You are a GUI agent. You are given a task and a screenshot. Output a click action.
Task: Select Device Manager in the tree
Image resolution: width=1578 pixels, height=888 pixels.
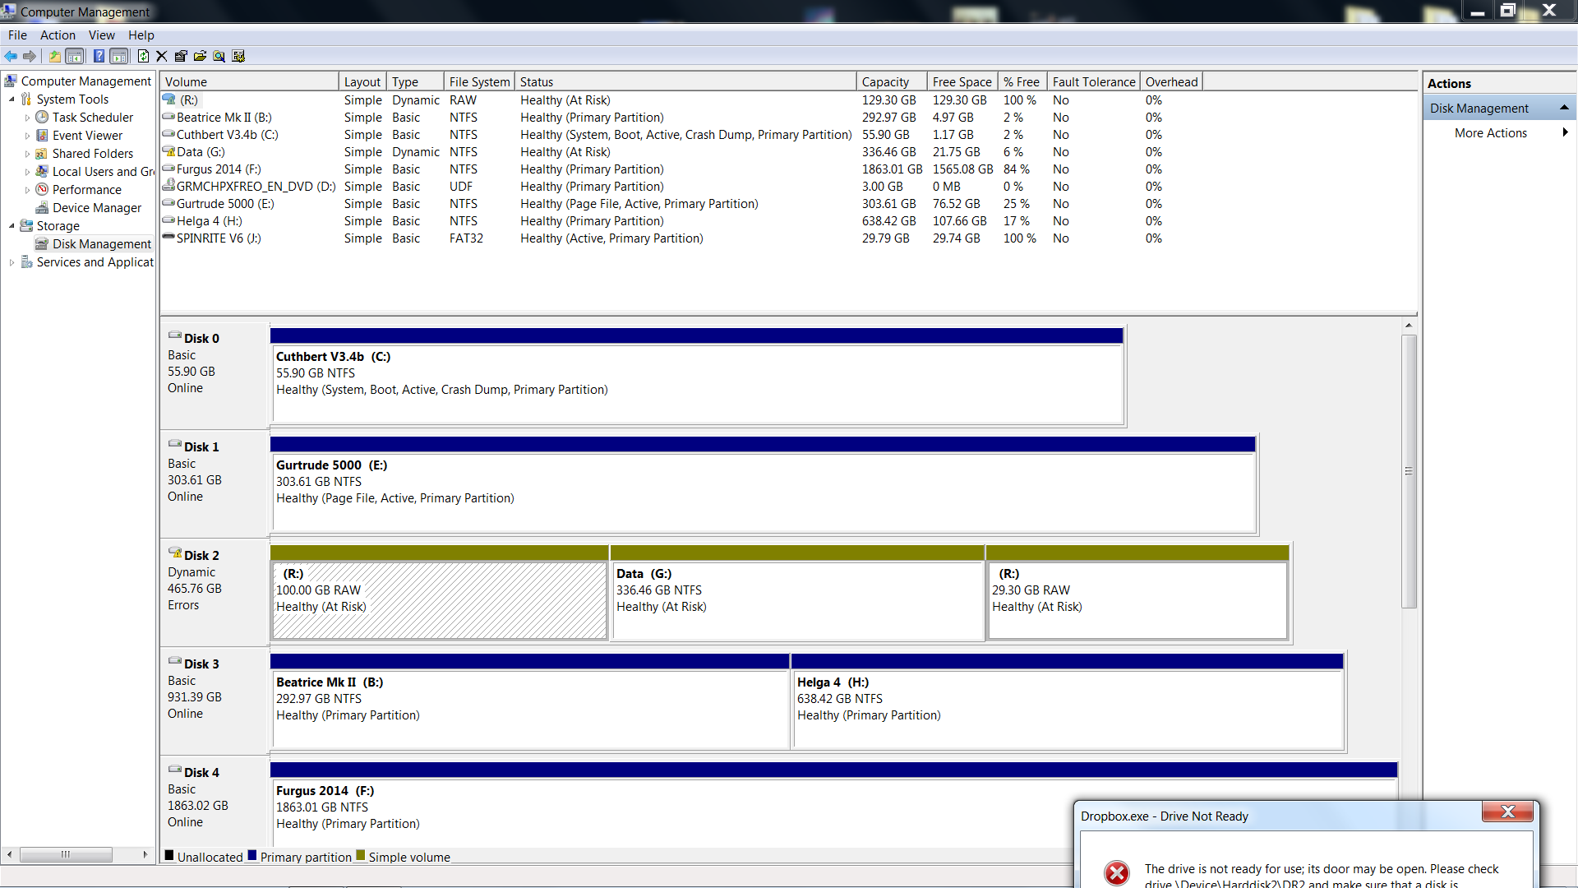point(96,208)
